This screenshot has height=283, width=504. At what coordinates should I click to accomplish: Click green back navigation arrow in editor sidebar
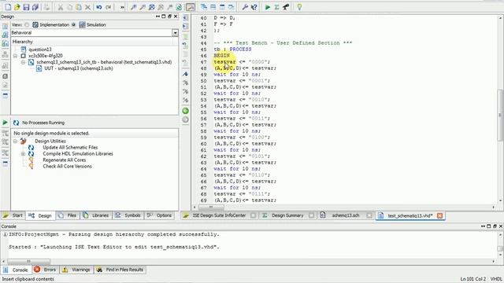(186, 111)
